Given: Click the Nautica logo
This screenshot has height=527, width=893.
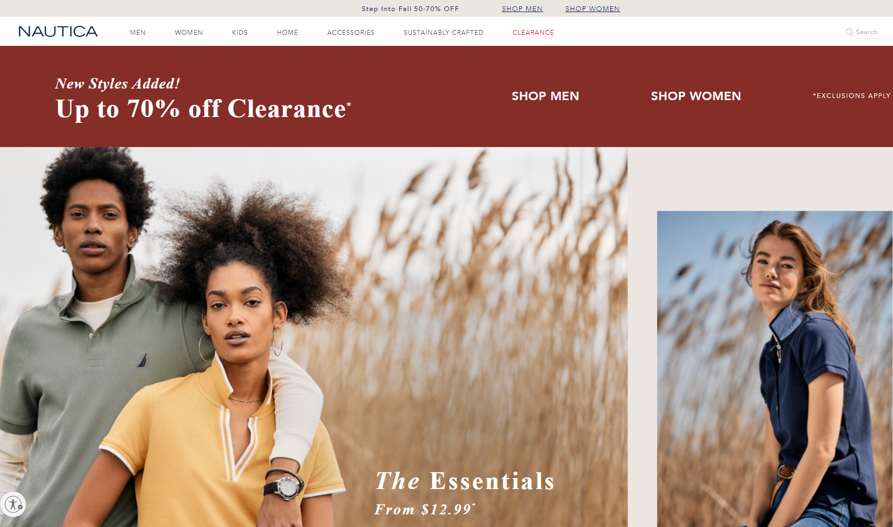Looking at the screenshot, I should click(x=58, y=32).
